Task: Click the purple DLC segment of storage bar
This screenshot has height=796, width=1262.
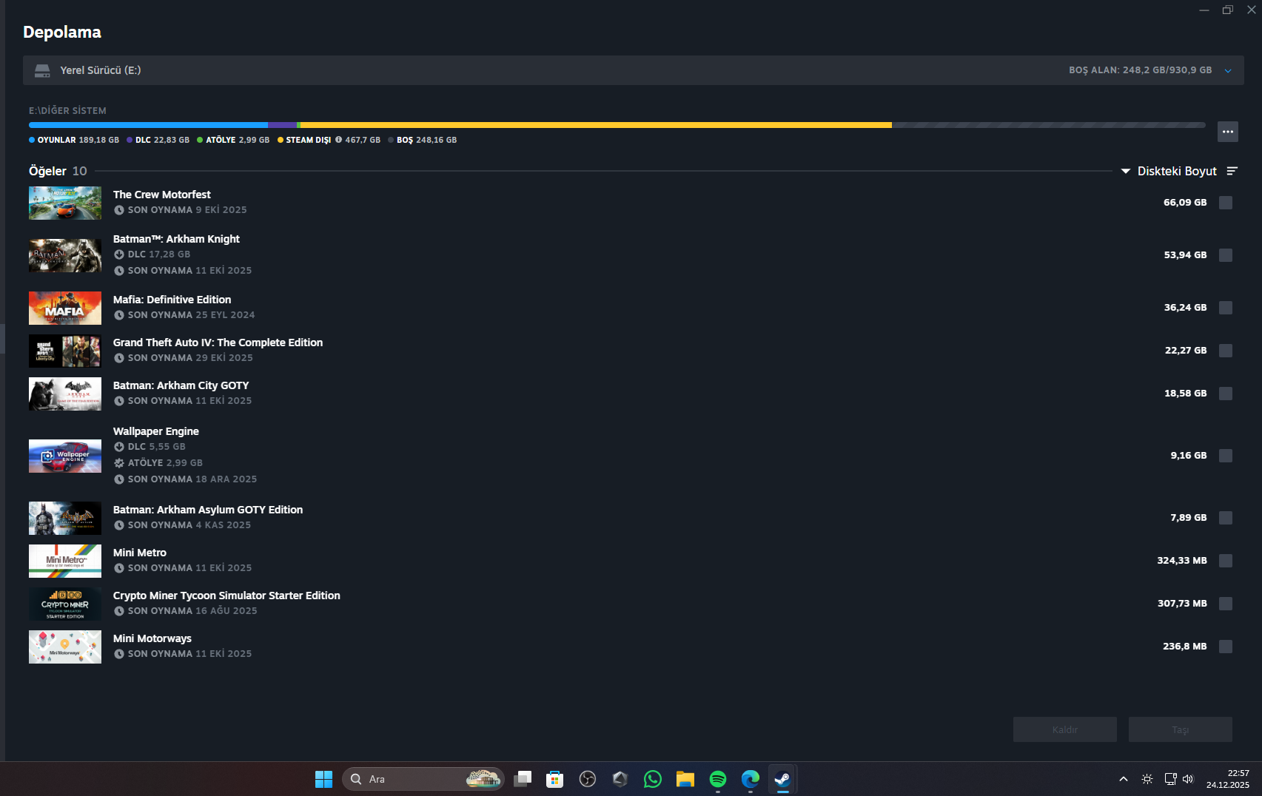Action: 282,125
